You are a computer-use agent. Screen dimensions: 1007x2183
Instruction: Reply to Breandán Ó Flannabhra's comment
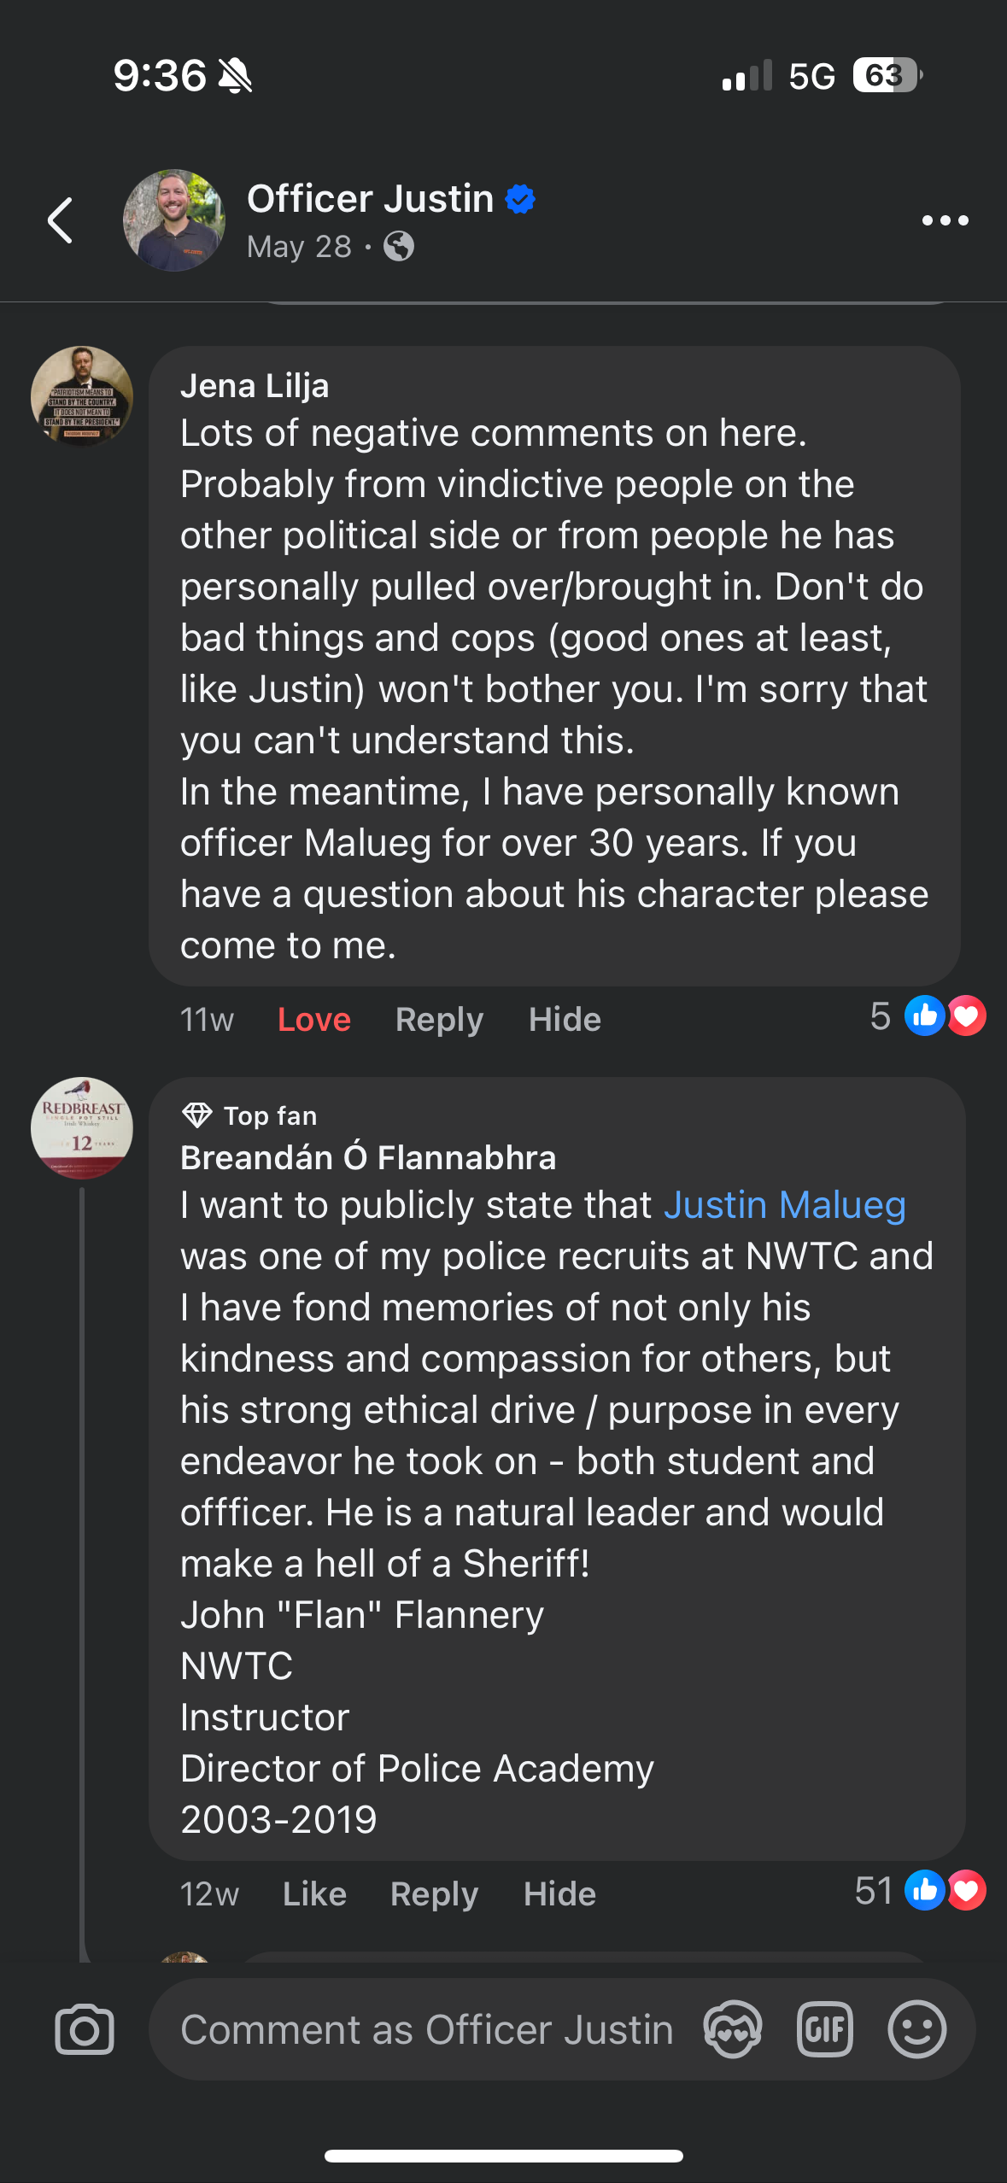434,1893
